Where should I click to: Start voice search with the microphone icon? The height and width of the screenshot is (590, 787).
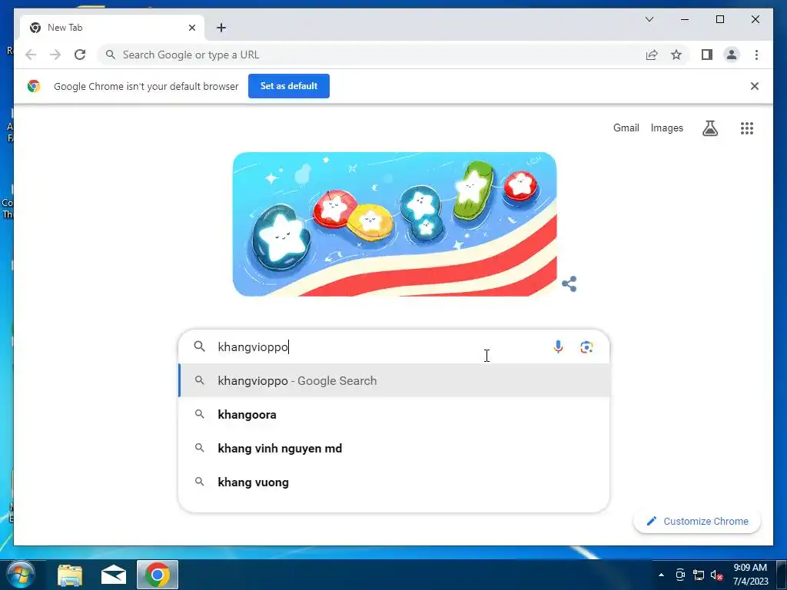[x=558, y=346]
